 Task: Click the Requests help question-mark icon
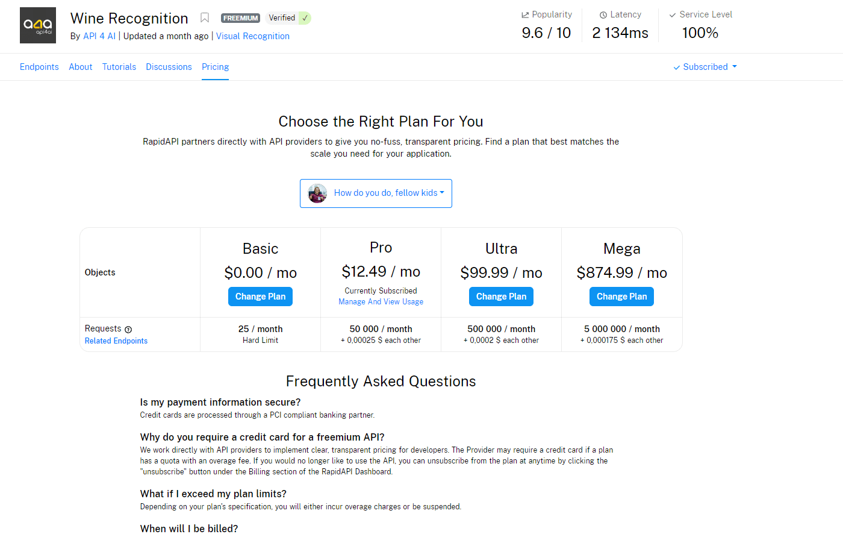point(128,330)
